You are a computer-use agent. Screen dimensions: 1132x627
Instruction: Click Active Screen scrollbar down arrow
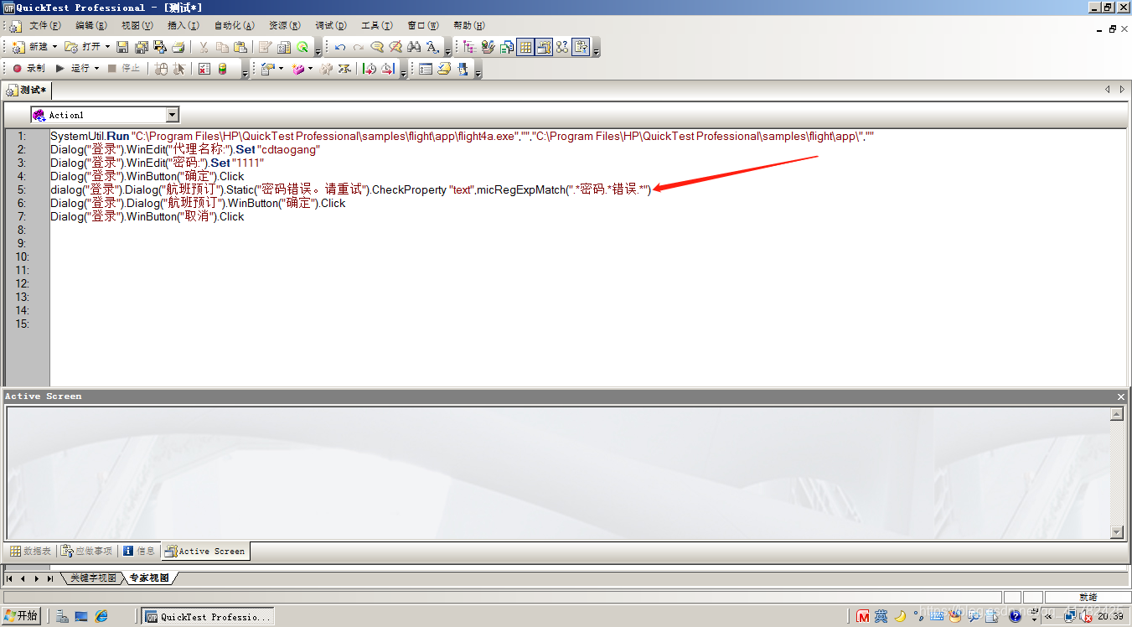click(1116, 532)
